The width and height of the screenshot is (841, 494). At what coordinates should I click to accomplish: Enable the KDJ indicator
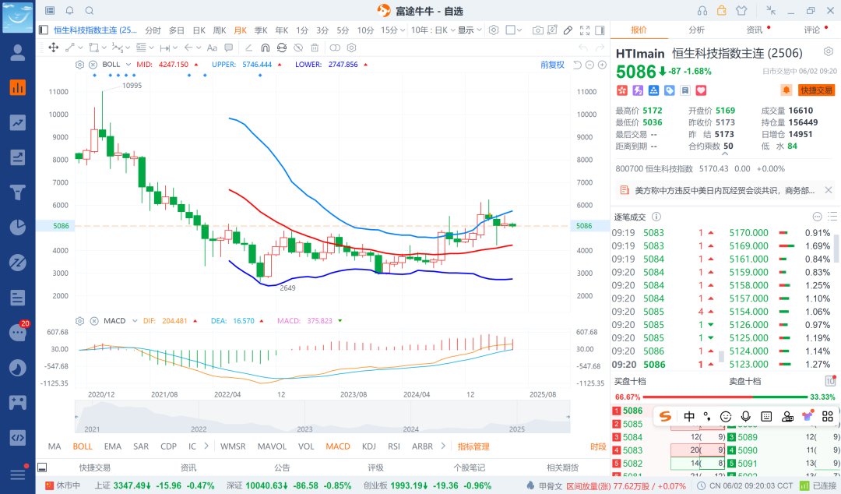368,446
